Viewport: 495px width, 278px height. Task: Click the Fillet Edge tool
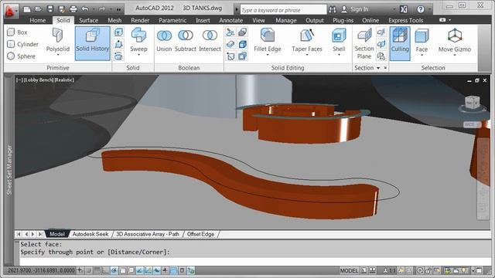point(268,39)
